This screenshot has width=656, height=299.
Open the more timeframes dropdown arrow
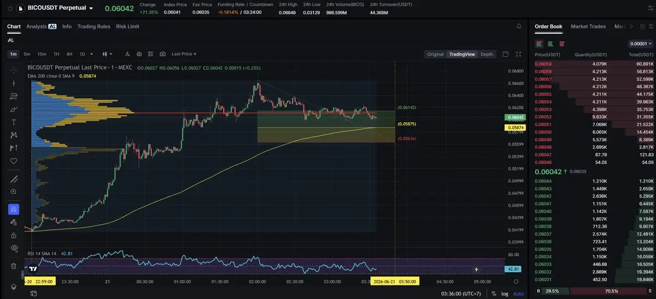pyautogui.click(x=91, y=54)
